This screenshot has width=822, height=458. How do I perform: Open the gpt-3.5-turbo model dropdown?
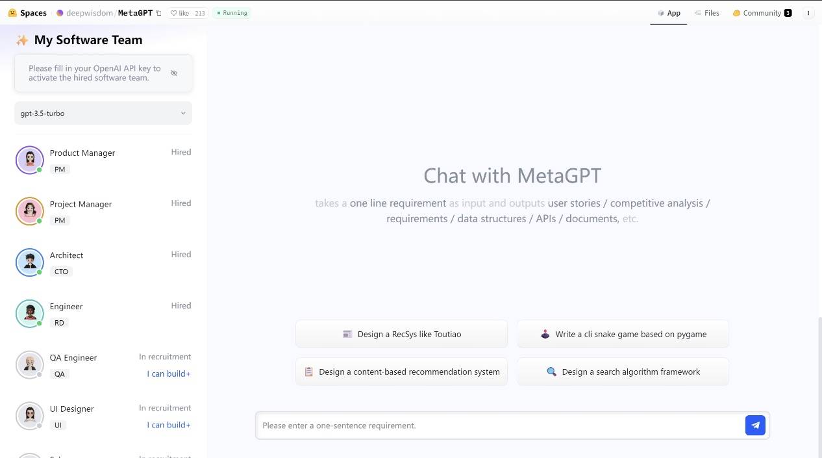coord(103,113)
